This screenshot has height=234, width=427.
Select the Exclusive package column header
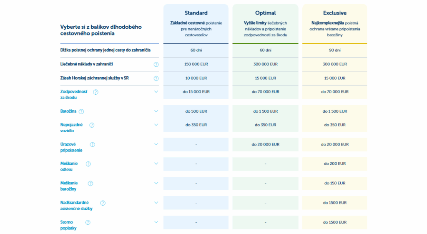coord(335,13)
